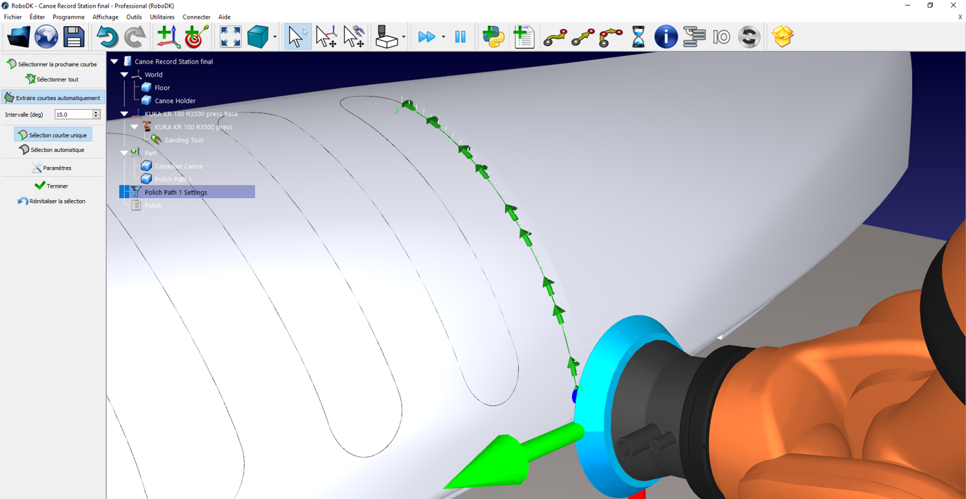
Task: Choose the Move reference frame tool
Action: tap(326, 37)
